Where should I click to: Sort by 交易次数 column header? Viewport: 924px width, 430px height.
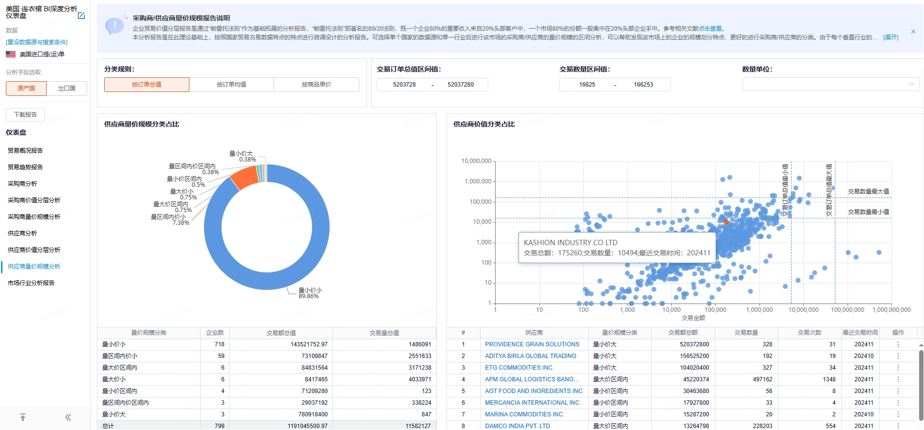pyautogui.click(x=810, y=333)
